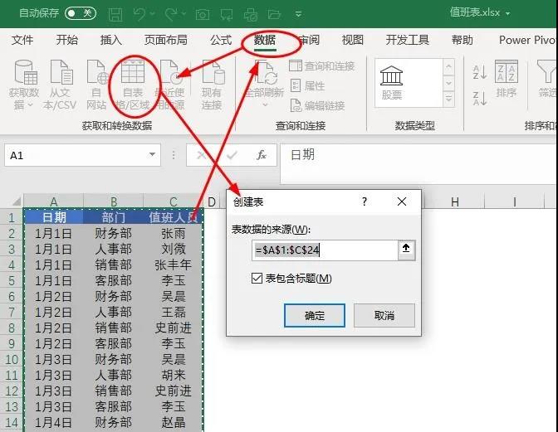
Task: Close the 创建表 dialog
Action: pos(402,201)
